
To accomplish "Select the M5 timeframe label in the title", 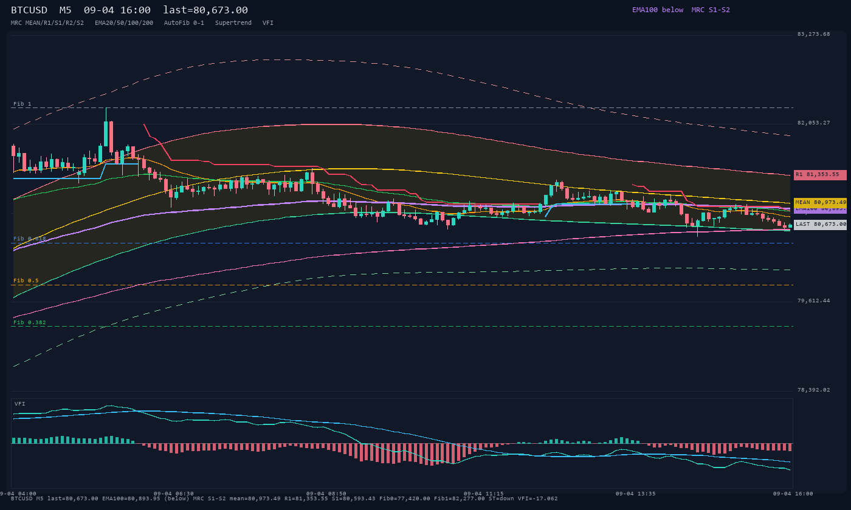I will click(x=66, y=10).
